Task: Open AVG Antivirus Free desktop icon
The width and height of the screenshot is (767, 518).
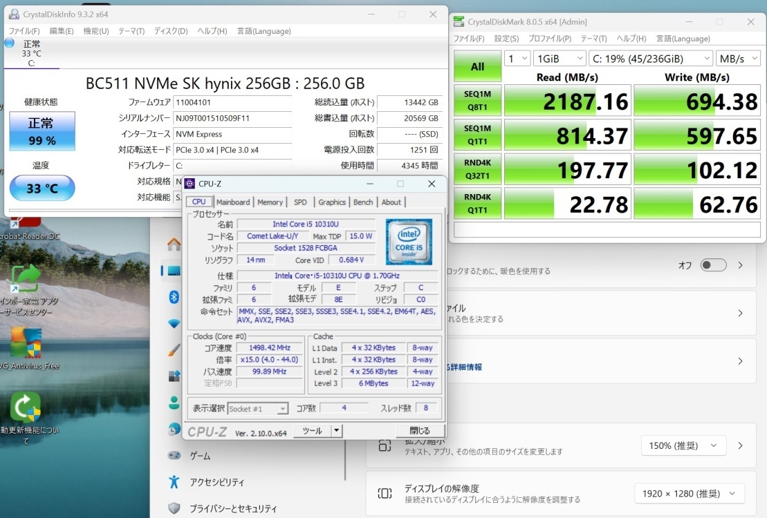Action: click(26, 343)
